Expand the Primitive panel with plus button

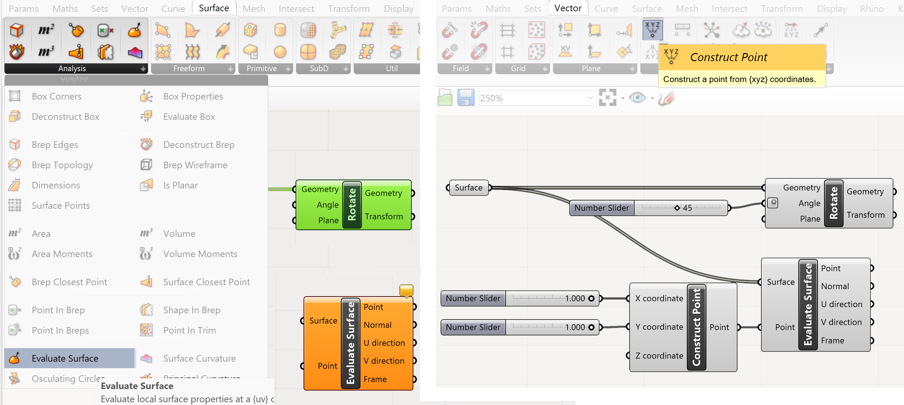click(288, 69)
